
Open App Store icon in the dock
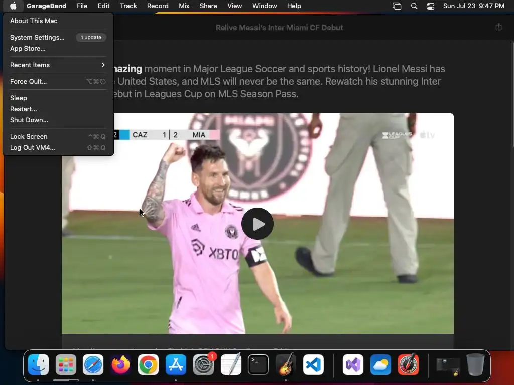tap(176, 364)
